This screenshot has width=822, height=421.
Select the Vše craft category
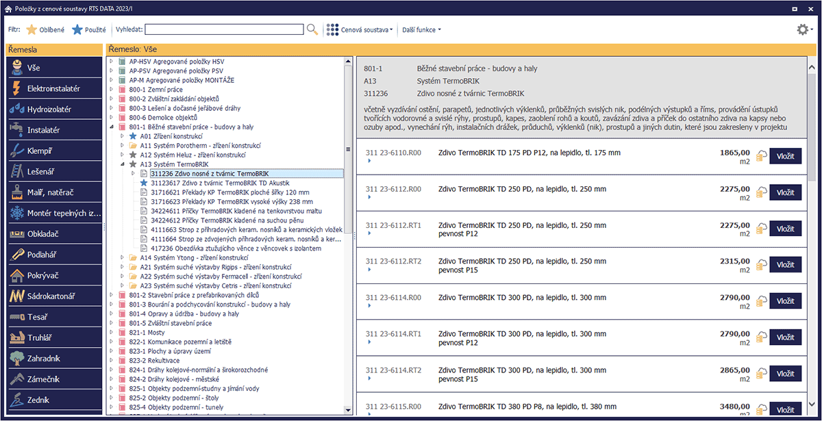55,68
